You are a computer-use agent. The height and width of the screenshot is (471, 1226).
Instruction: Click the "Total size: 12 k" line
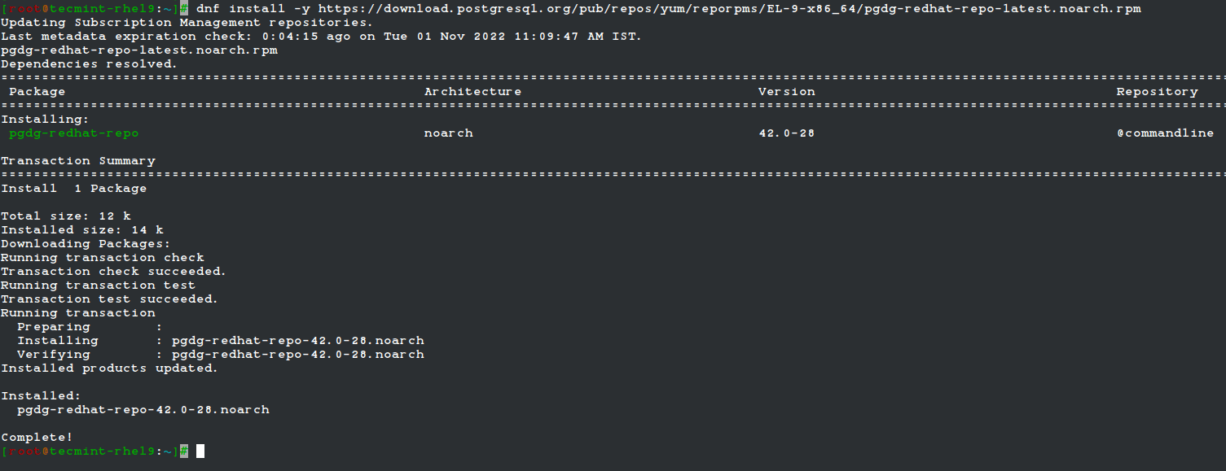click(66, 216)
